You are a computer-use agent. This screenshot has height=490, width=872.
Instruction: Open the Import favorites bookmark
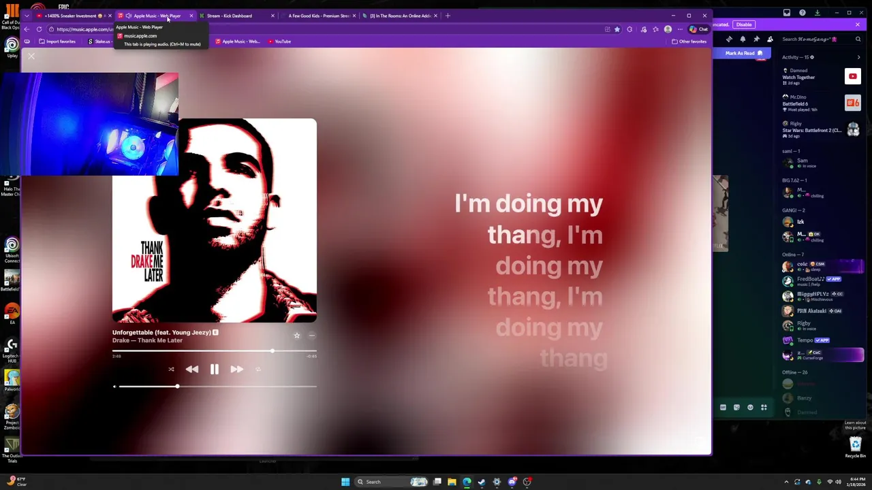point(57,42)
